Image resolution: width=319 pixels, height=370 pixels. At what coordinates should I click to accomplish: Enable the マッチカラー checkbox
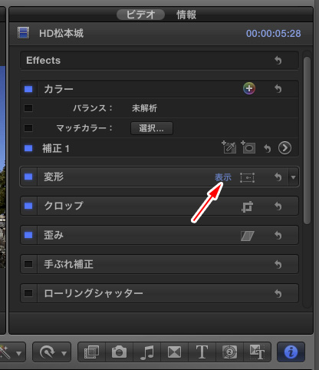click(28, 128)
